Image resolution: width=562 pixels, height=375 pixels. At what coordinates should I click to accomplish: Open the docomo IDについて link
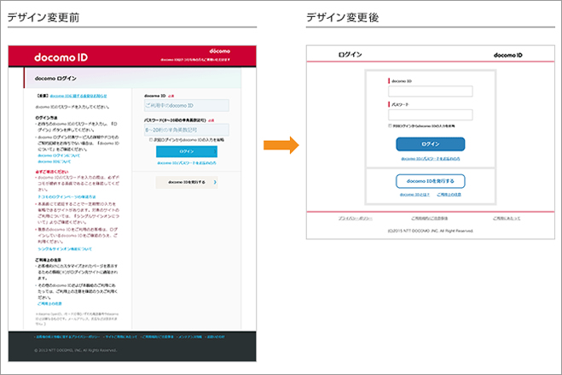[54, 161]
